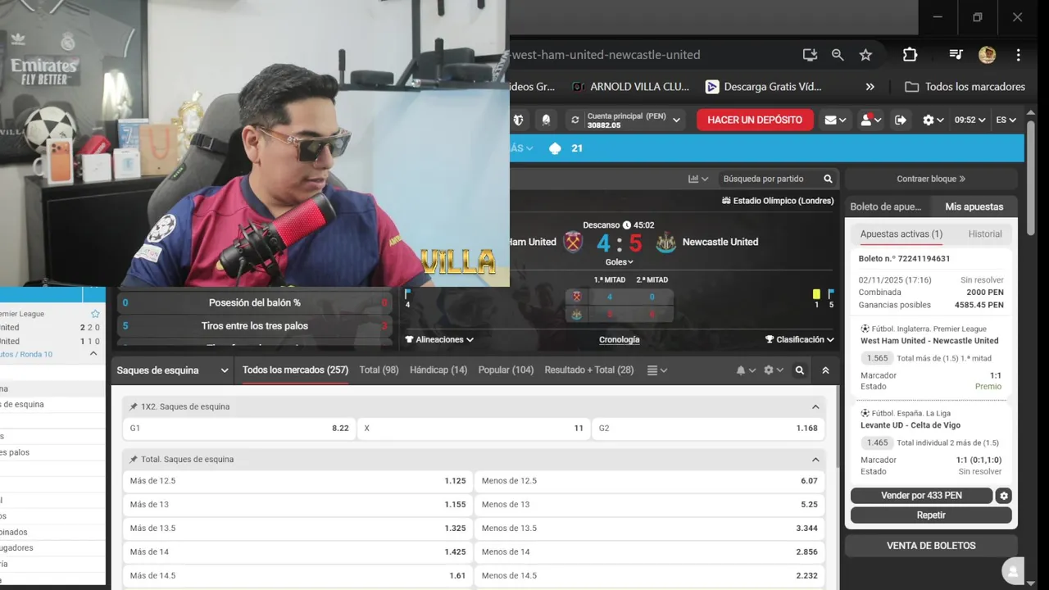Viewport: 1049px width, 590px height.
Task: Click the Chrome profile avatar
Action: pyautogui.click(x=988, y=55)
